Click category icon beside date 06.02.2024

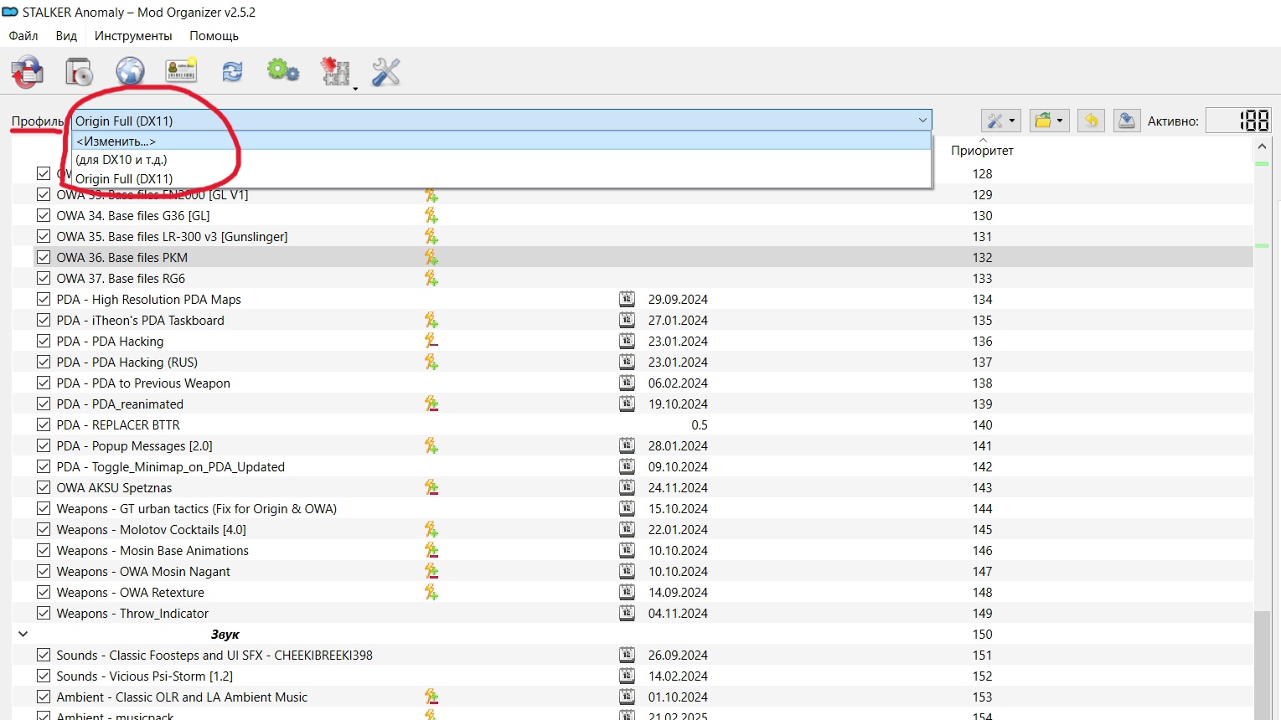pyautogui.click(x=627, y=383)
